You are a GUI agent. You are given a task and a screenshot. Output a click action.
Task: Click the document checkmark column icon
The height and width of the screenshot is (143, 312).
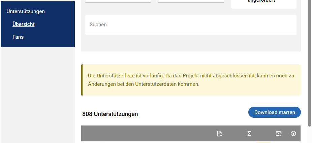(220, 134)
